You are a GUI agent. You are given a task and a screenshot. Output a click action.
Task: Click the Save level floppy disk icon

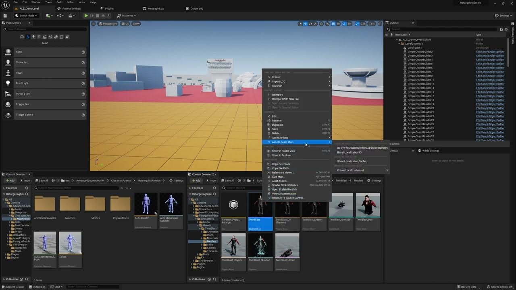(5, 16)
